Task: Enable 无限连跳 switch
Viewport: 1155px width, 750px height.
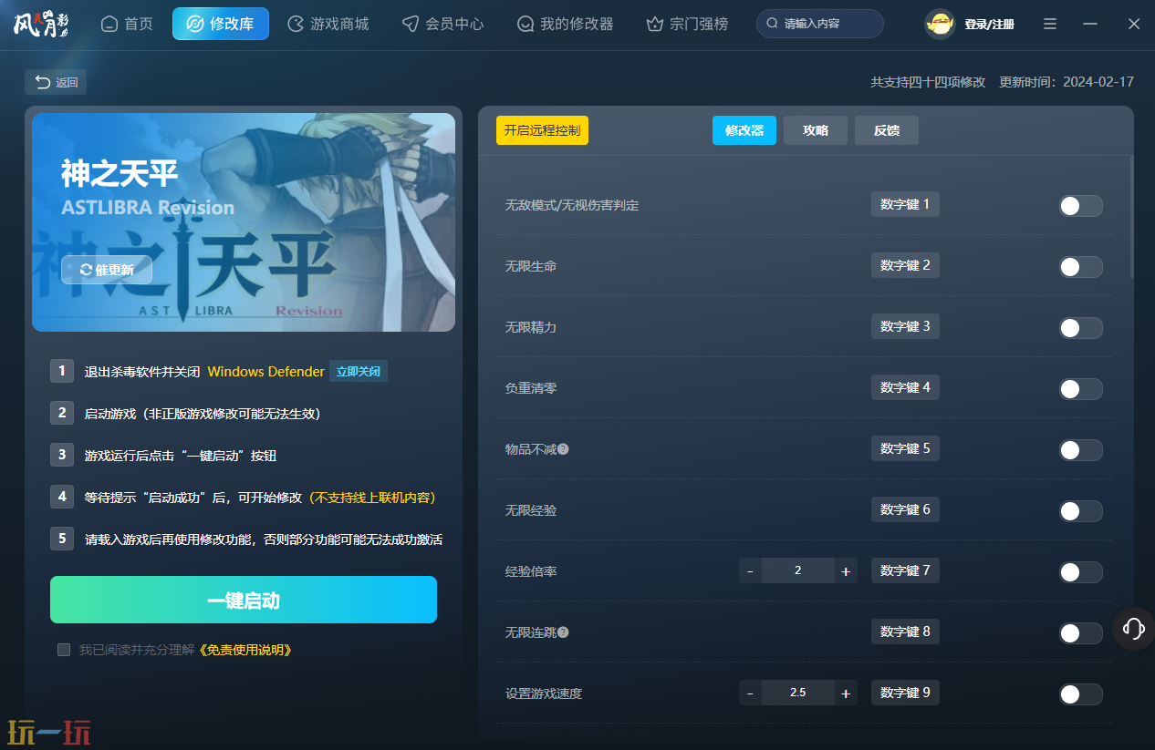Action: pos(1081,633)
